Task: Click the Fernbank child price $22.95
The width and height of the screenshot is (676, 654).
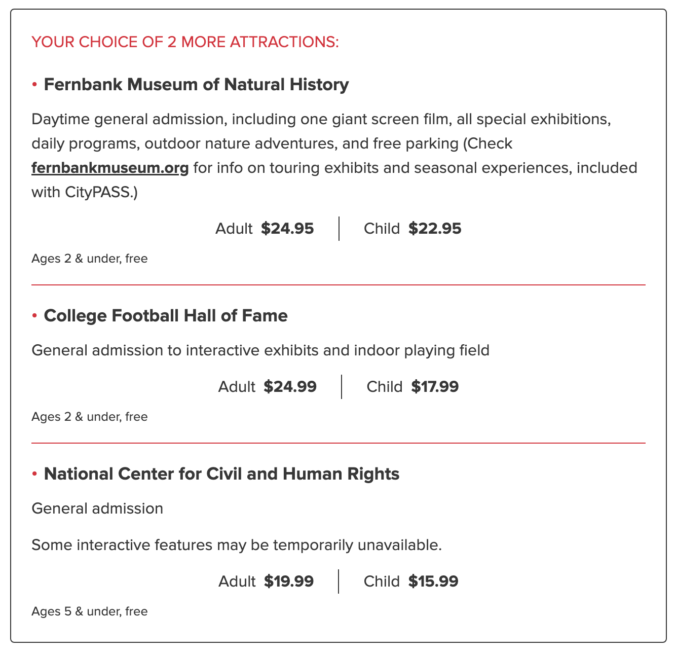Action: [435, 229]
